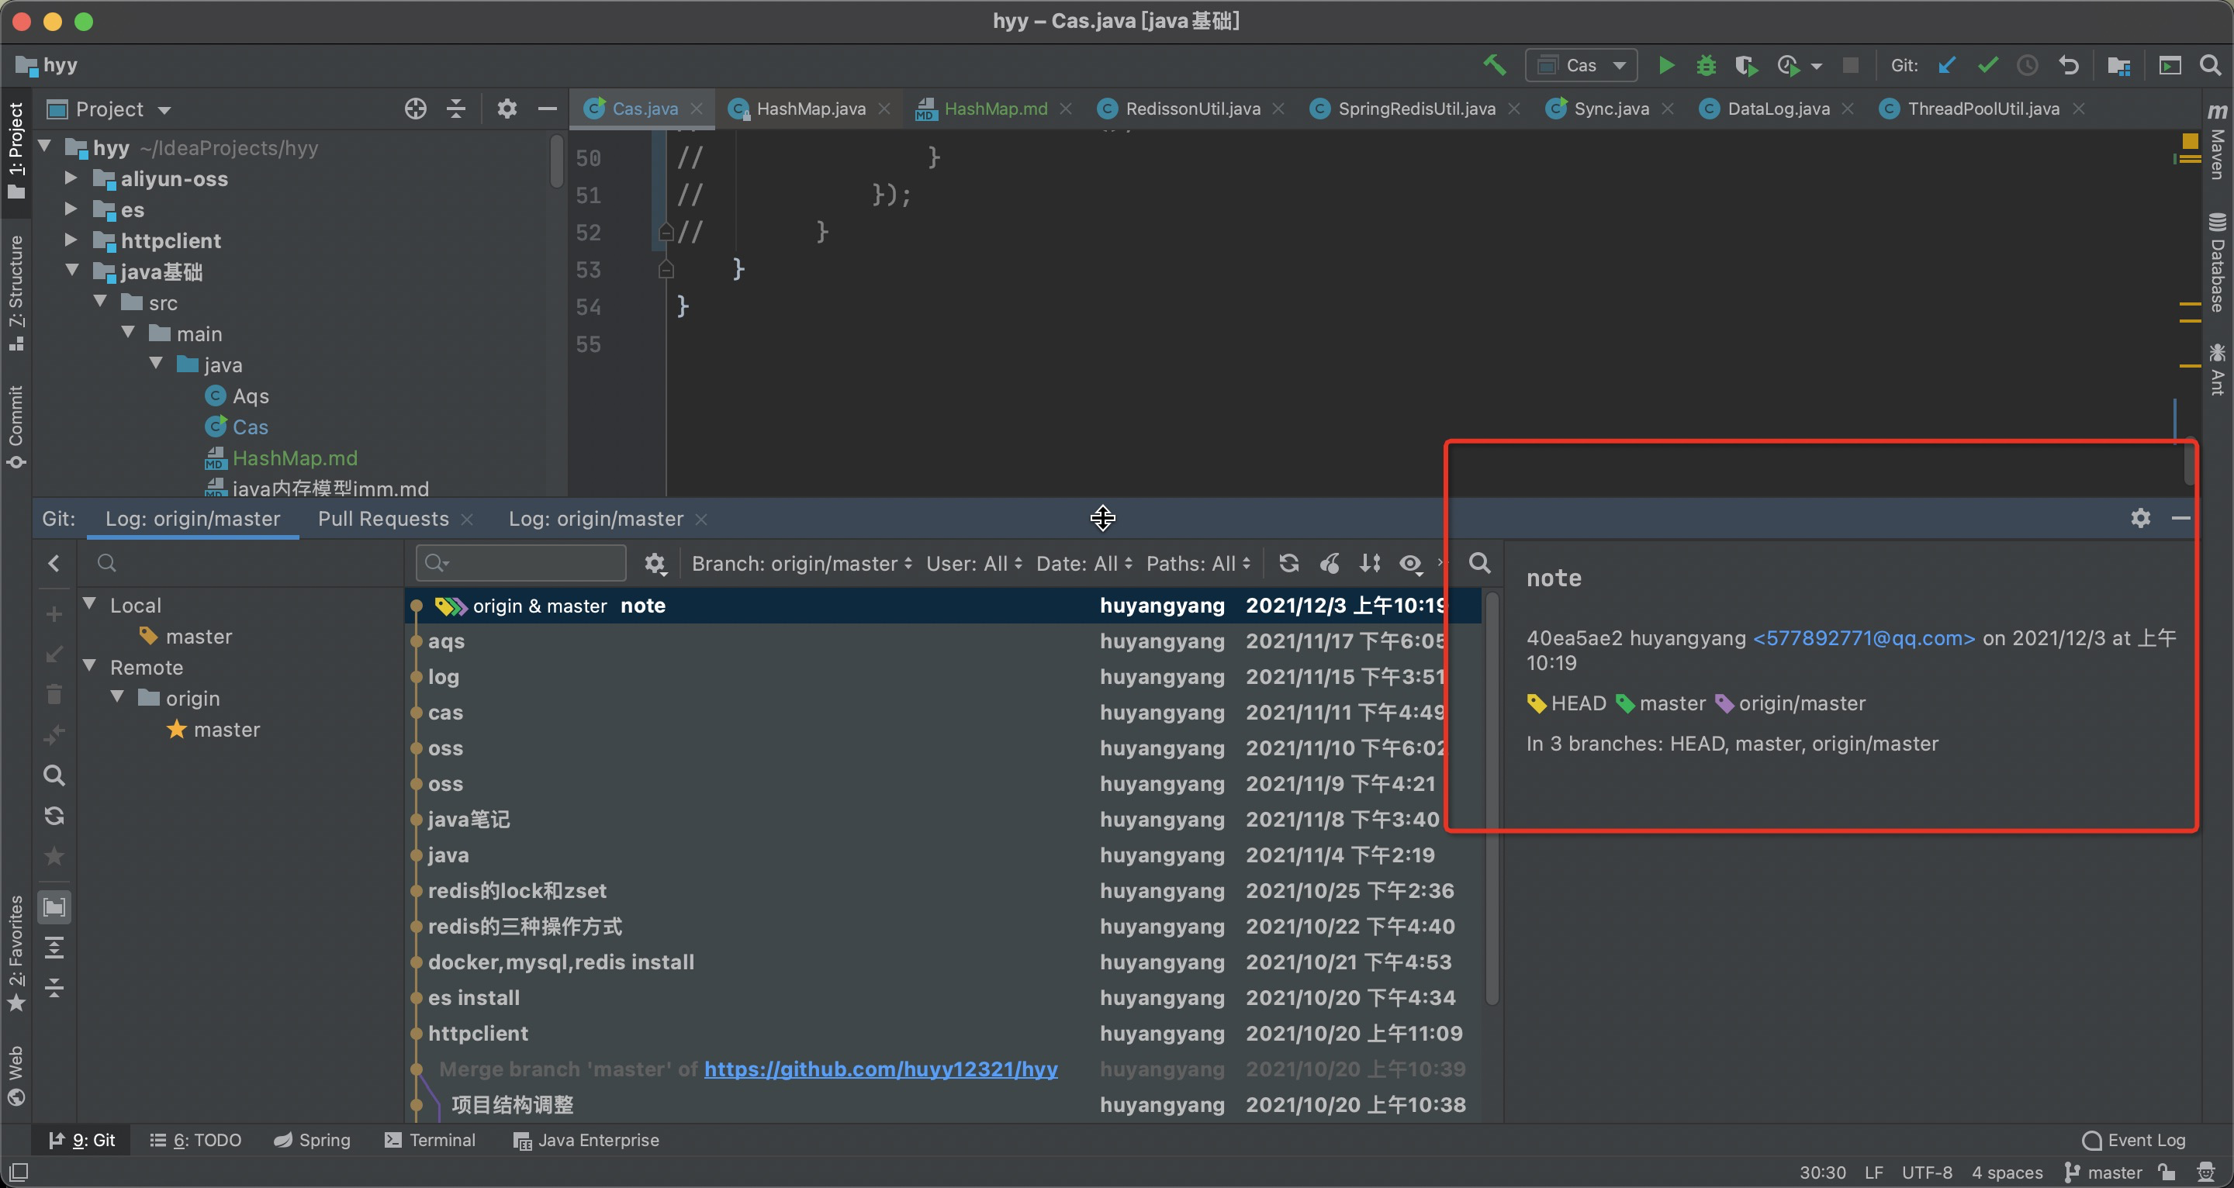The width and height of the screenshot is (2234, 1188).
Task: Open Git tool window settings gear
Action: (2140, 519)
